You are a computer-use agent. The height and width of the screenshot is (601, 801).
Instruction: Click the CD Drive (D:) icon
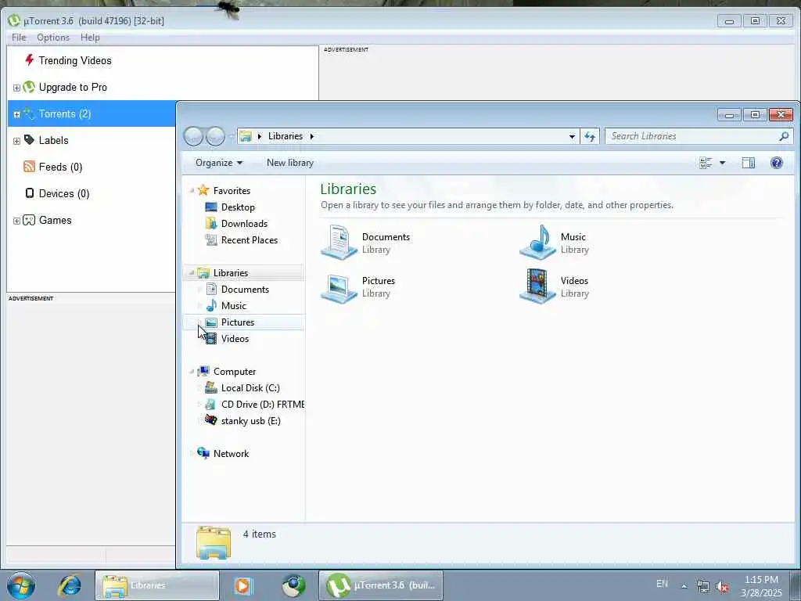[210, 405]
